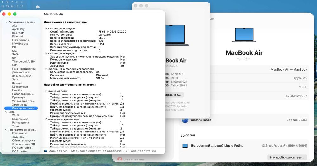Image resolution: width=317 pixels, height=166 pixels.
Task: Open the Звук section
Action: tap(15, 79)
